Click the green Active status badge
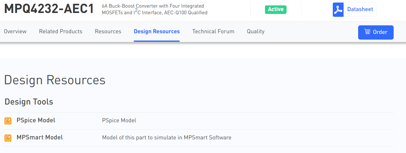 tap(275, 10)
